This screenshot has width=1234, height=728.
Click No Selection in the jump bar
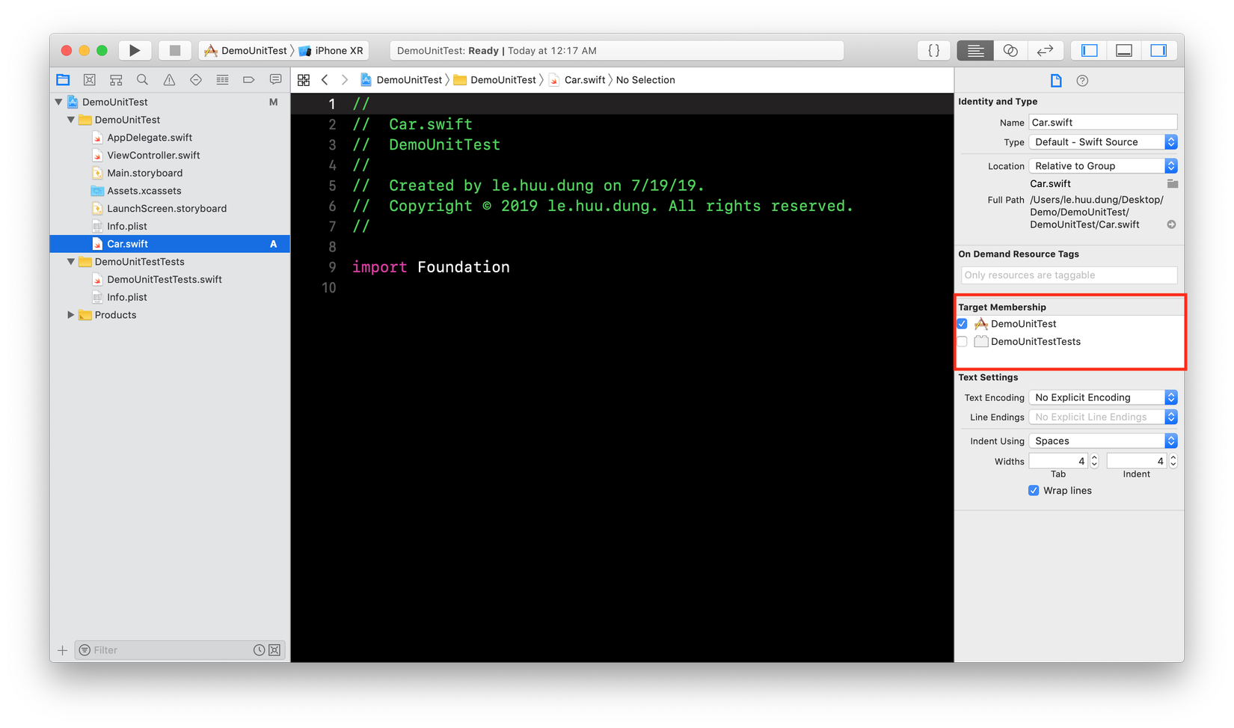click(645, 80)
